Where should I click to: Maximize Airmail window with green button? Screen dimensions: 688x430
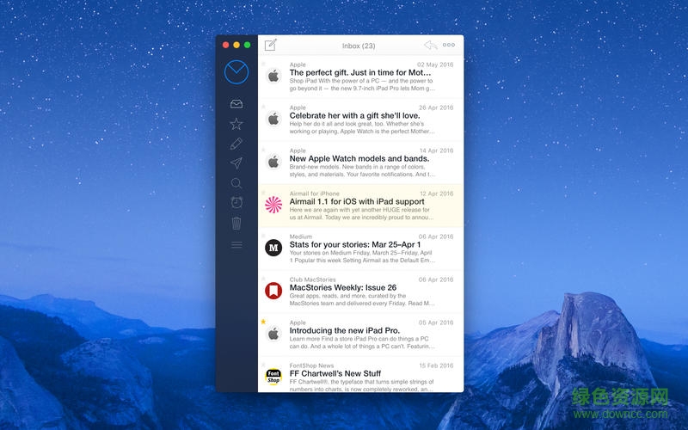247,45
